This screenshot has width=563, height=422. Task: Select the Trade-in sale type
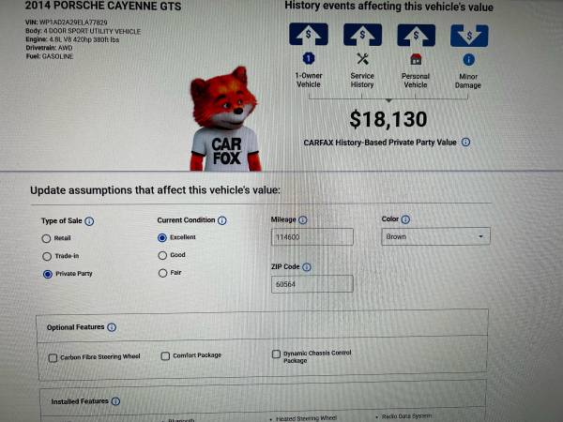tap(47, 256)
